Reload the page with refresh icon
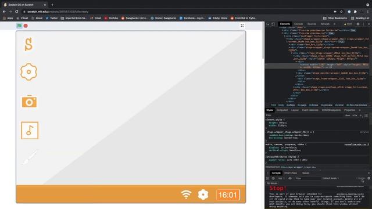The width and height of the screenshot is (372, 209). [16, 12]
